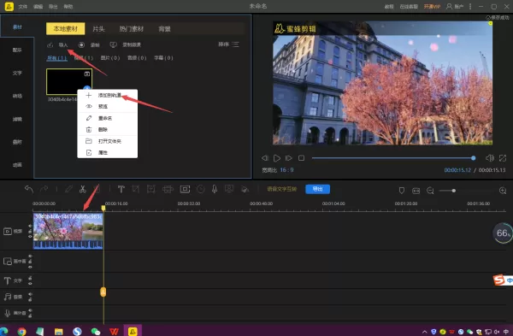Mute the video track speaker toggle
513x336 pixels.
tap(30, 226)
